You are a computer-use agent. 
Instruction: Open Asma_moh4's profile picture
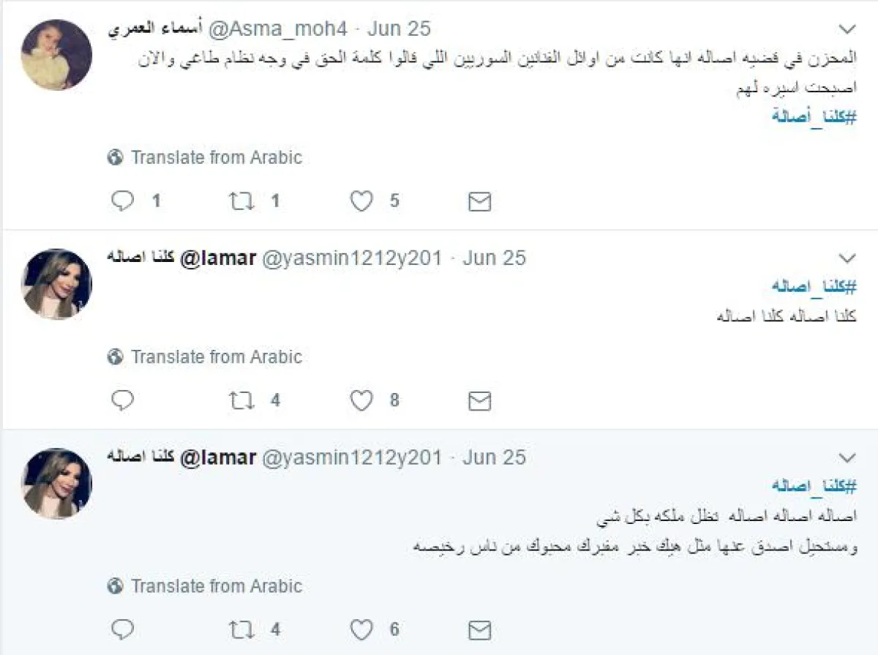pos(56,54)
